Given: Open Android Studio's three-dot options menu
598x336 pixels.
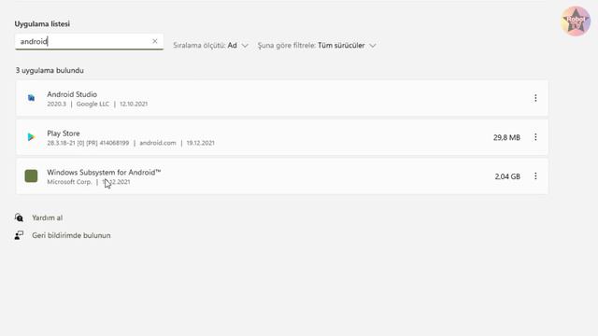Looking at the screenshot, I should (x=535, y=98).
